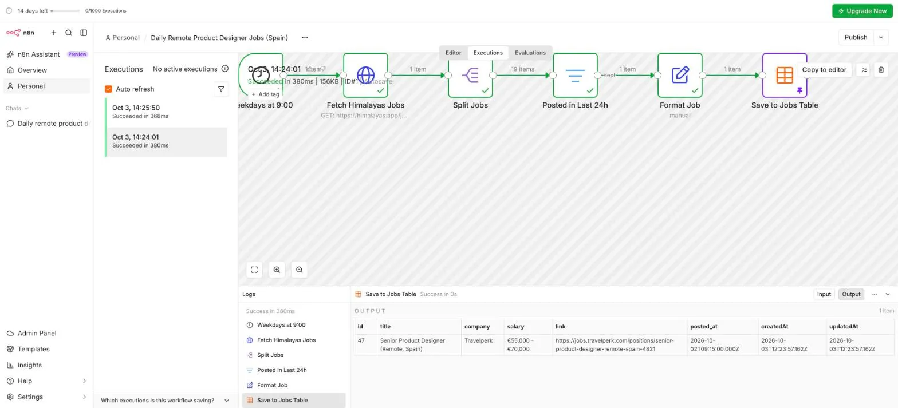Select Save to Jobs Table log entry
Screen dimensions: 898x408
[294, 400]
